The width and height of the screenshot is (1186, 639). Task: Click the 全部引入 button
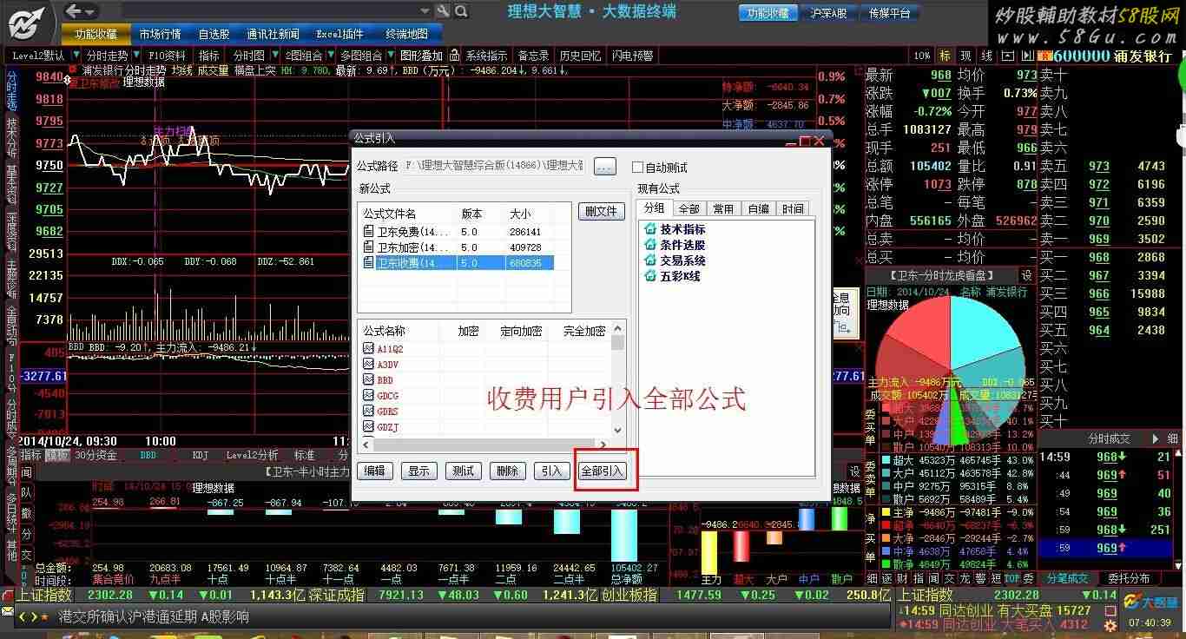[x=602, y=471]
